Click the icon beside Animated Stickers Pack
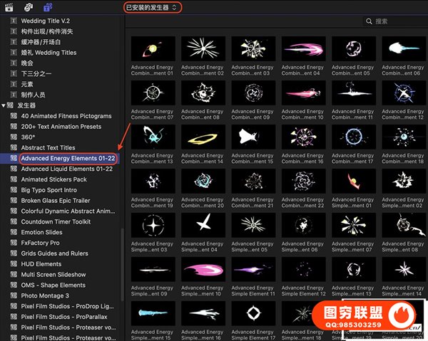Screen dimensions: 428x341 click(x=14, y=179)
